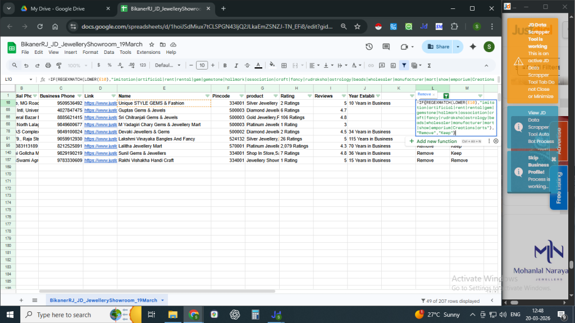Click the Gemini sparkle icon

tap(473, 47)
